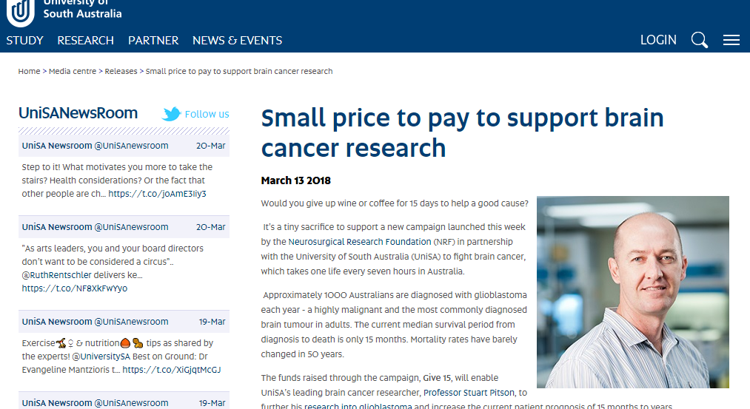Click the LOGIN link
The width and height of the screenshot is (750, 409).
658,40
